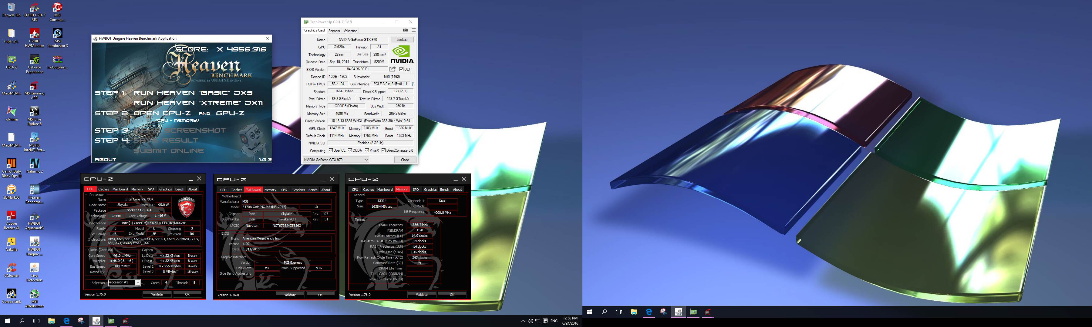Switch to Validation tab in GPU-Z

351,31
